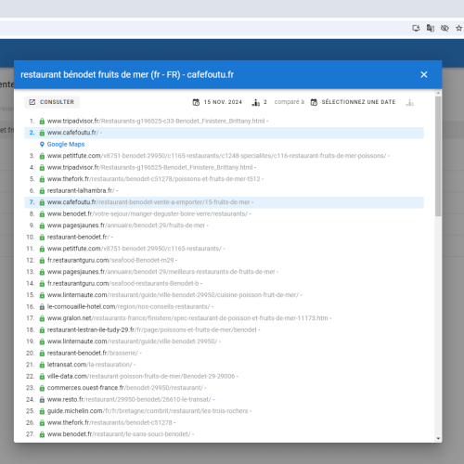Viewport: 464px width, 464px height.
Task: Click the grey padlock next to le-cornouaille-hotel.com
Action: (42, 307)
